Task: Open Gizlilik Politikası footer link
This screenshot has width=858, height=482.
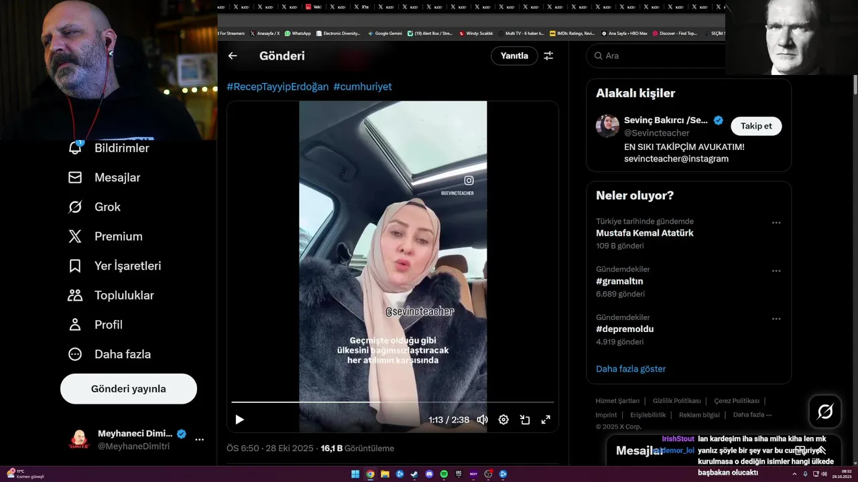Action: (676, 401)
